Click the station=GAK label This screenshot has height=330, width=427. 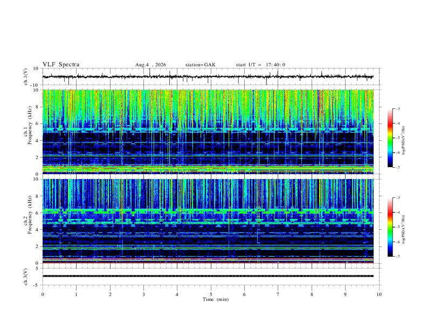200,65
